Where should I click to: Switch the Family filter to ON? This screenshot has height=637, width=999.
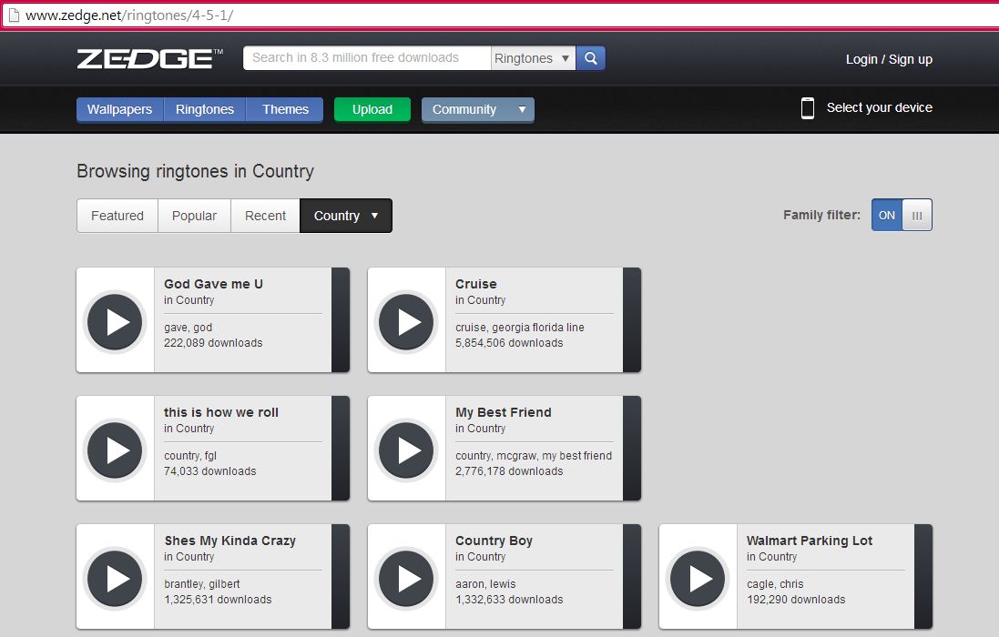pyautogui.click(x=887, y=216)
